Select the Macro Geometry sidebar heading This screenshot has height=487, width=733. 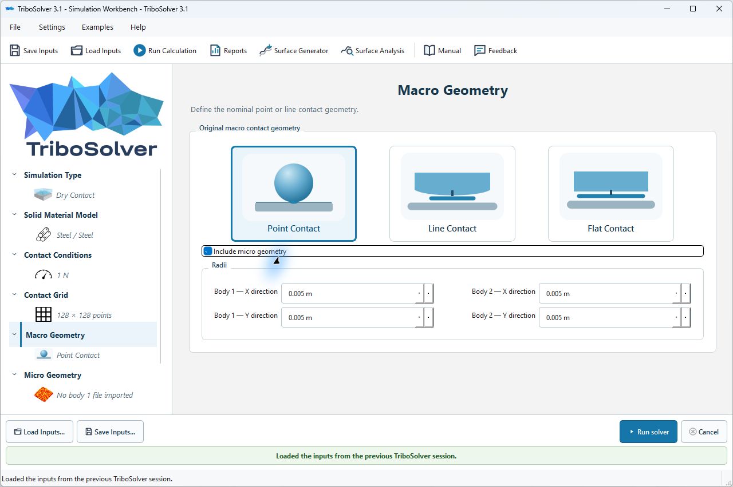pos(55,335)
